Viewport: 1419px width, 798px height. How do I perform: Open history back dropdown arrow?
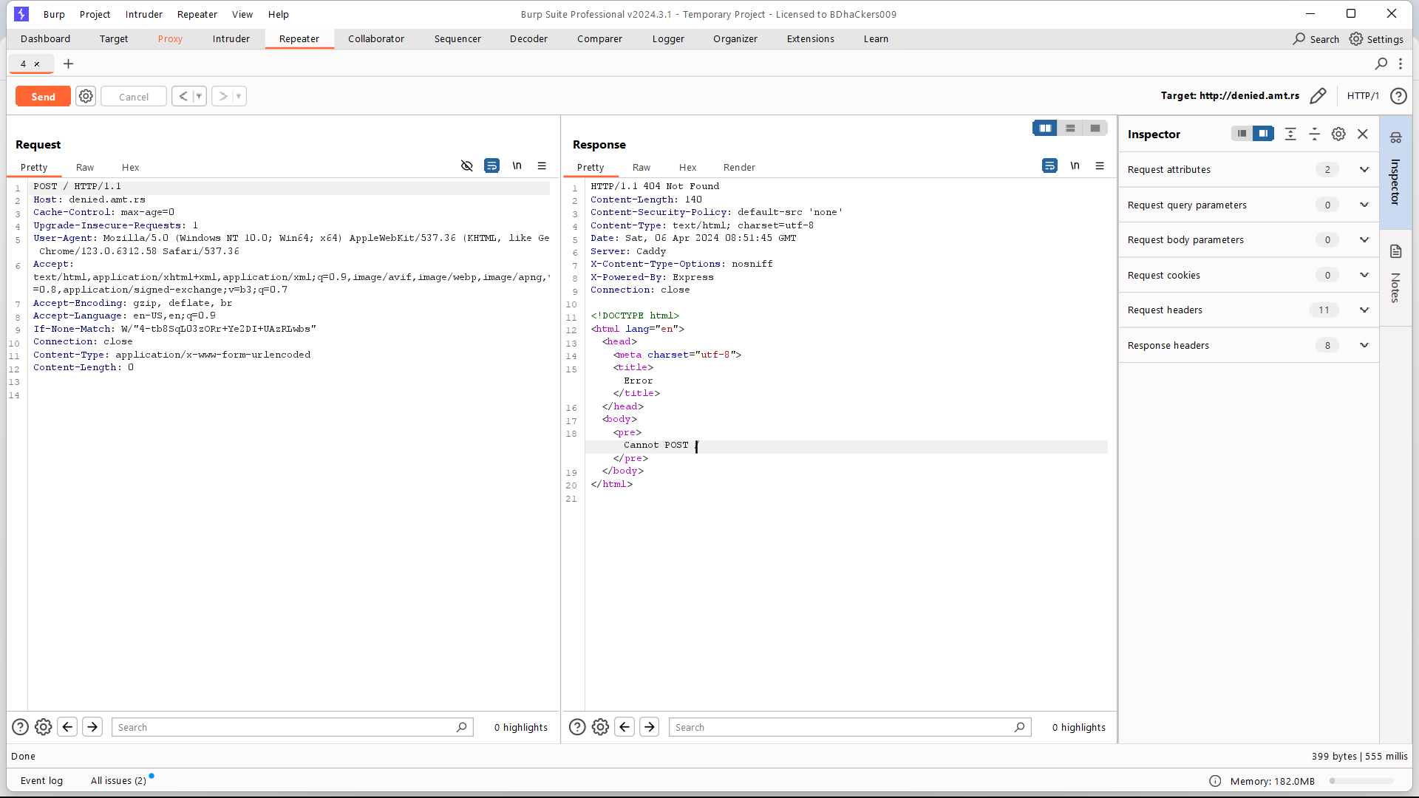(x=199, y=96)
